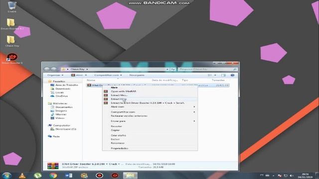Viewport: 319px width, 179px height.
Task: Select Área de Trabalho in Favoritos
Action: [66, 85]
